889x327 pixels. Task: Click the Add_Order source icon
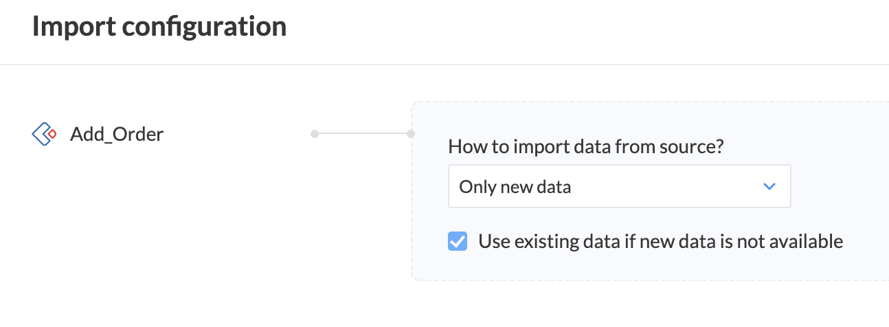(x=44, y=134)
